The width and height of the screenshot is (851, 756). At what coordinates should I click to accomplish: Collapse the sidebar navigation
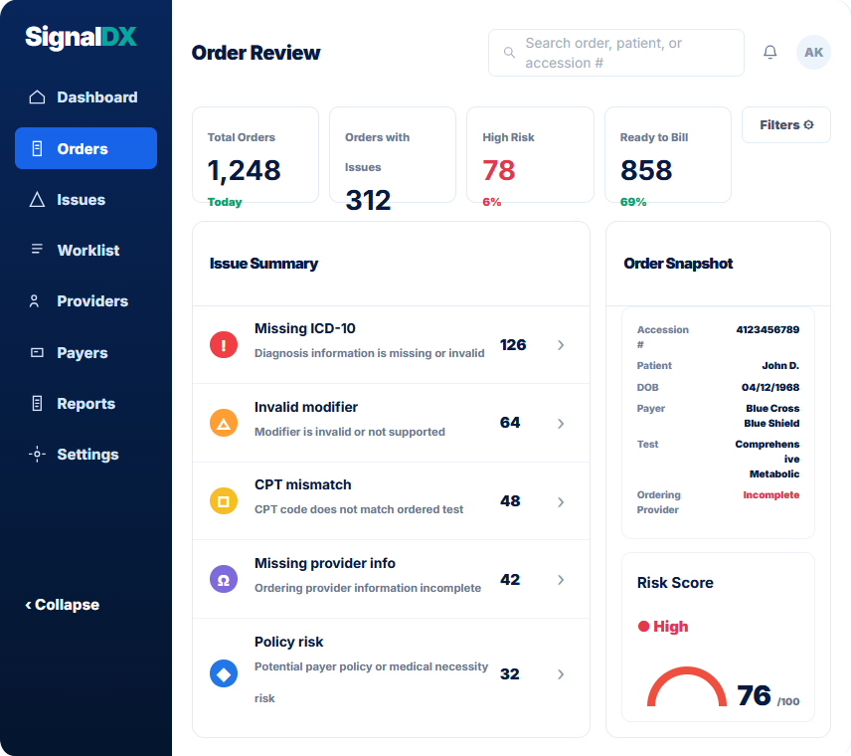click(62, 605)
